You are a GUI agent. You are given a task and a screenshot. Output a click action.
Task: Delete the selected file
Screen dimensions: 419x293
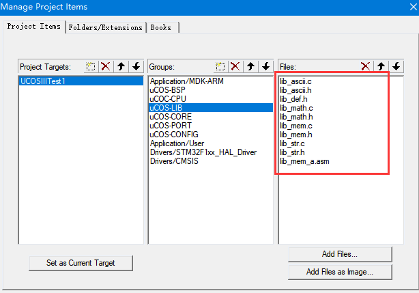pos(366,66)
